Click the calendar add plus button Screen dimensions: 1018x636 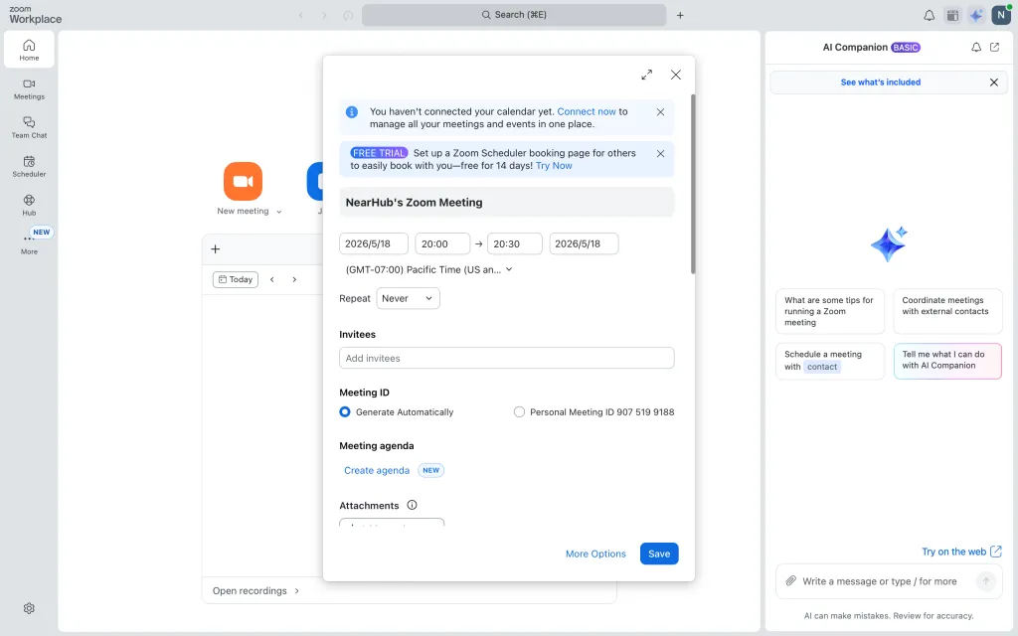tap(216, 249)
